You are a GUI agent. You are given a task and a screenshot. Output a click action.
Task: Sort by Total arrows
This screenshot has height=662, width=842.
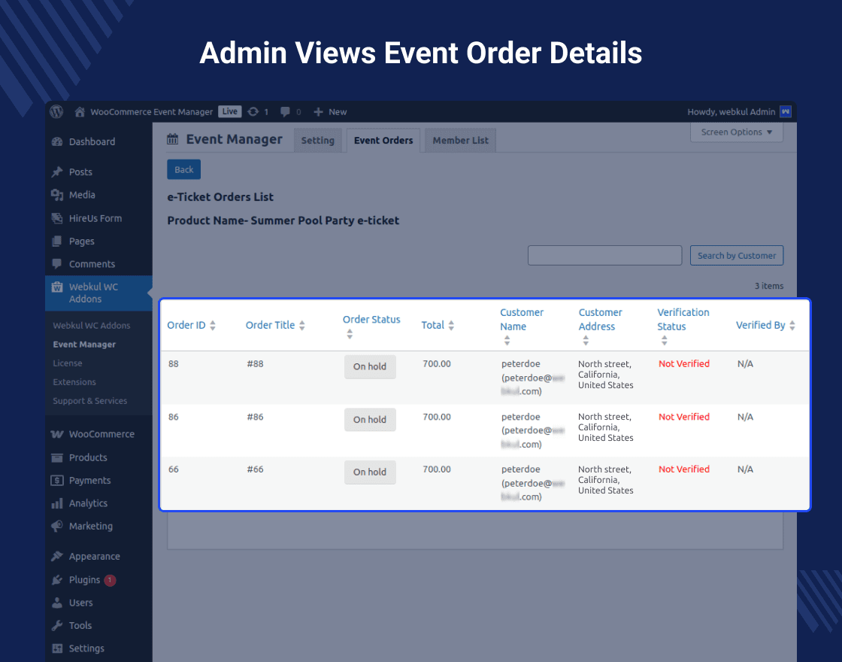(x=451, y=325)
